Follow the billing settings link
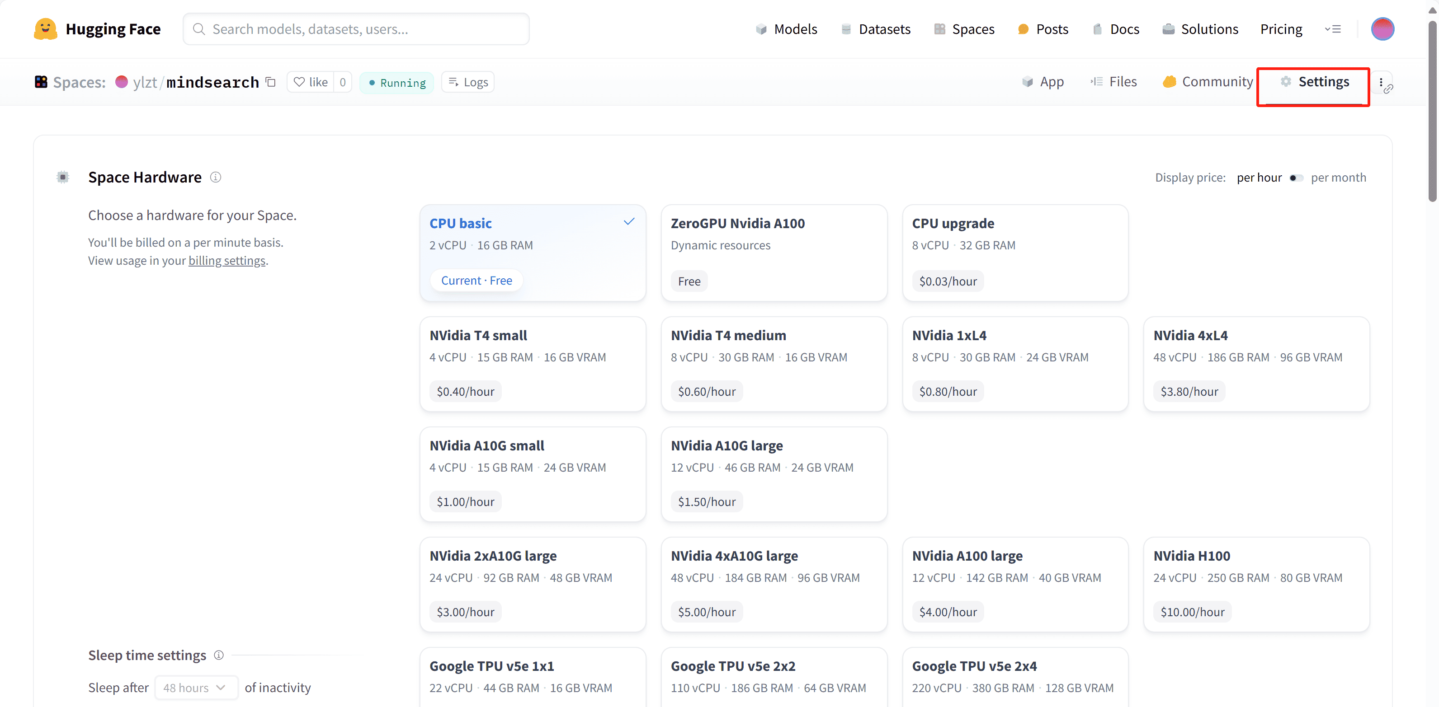 [x=227, y=261]
